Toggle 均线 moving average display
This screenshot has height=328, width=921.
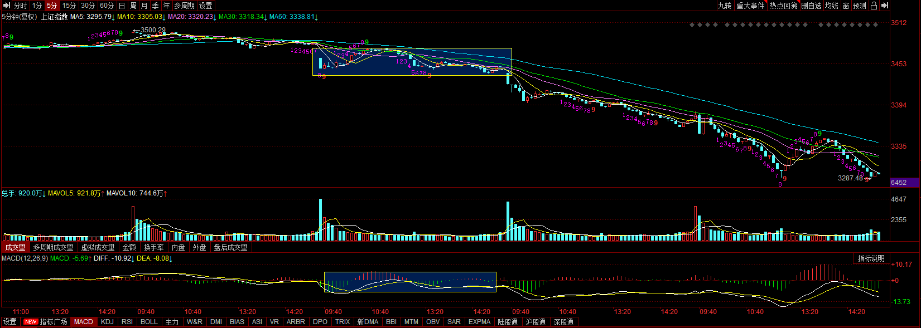[832, 6]
